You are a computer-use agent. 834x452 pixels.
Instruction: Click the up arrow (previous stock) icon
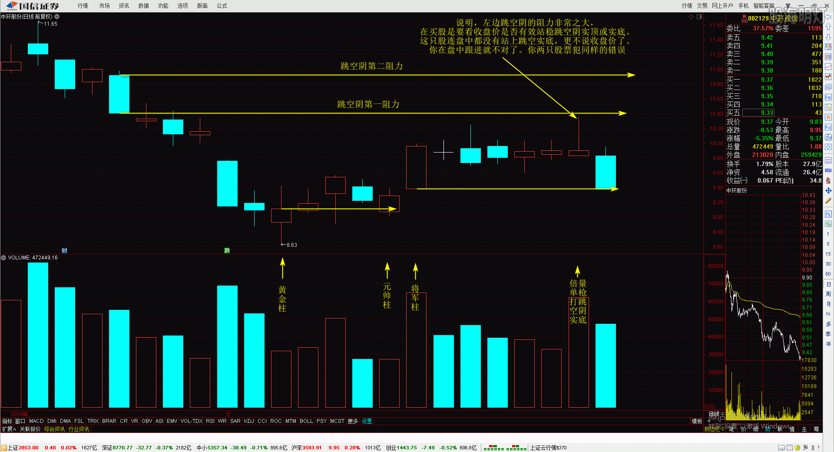pyautogui.click(x=828, y=27)
